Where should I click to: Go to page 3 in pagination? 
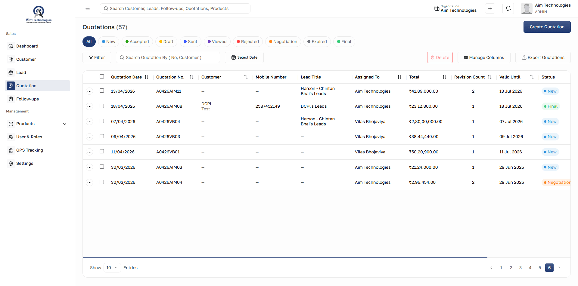click(521, 268)
